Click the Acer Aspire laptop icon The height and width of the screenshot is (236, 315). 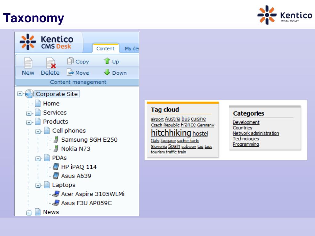(56, 194)
